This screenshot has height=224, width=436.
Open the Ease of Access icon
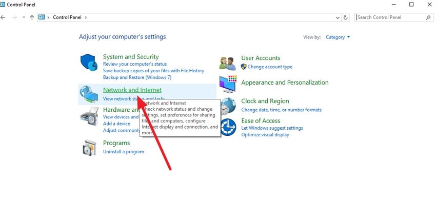click(x=228, y=127)
